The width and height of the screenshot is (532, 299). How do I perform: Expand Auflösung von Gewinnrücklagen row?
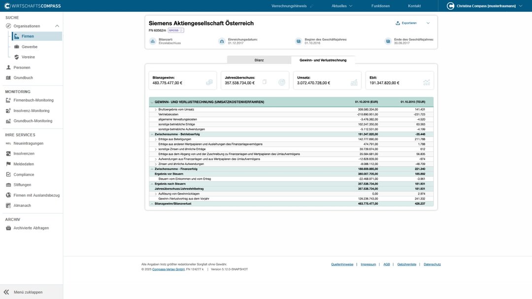coord(156,194)
